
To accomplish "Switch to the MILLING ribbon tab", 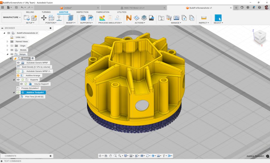I will pos(30,12).
